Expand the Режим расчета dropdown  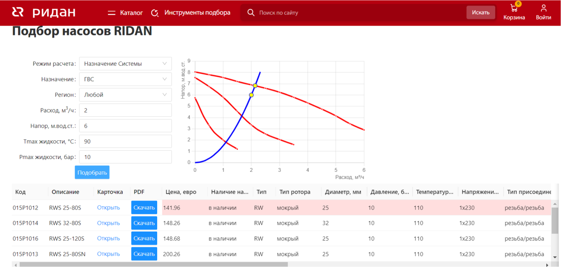(125, 64)
